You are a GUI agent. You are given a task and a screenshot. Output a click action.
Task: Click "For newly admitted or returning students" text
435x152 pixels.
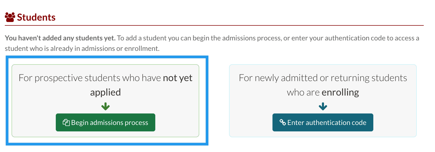point(323,78)
